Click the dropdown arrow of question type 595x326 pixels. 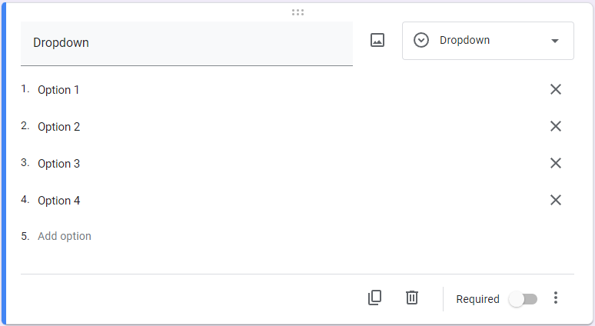coord(555,41)
